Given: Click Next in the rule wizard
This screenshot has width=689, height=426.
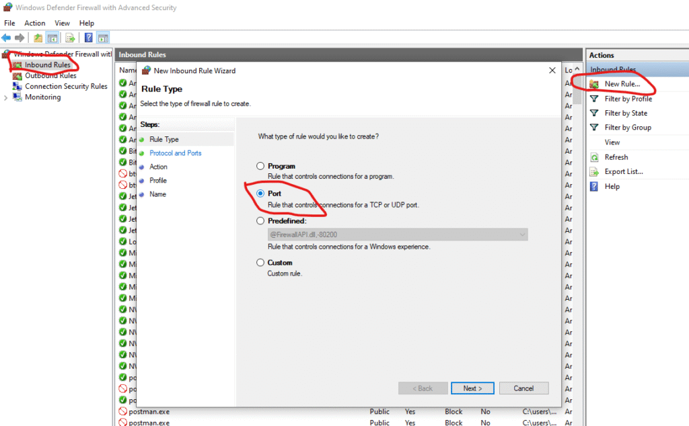Looking at the screenshot, I should coord(472,388).
